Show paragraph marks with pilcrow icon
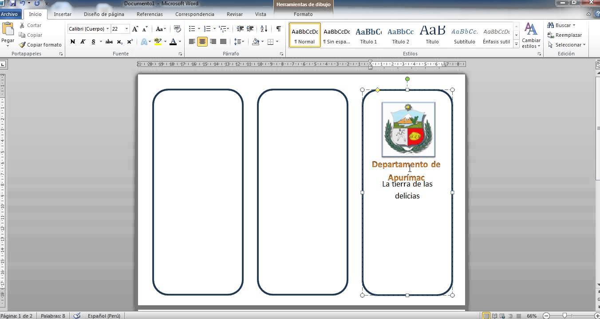Screen dimensions: 600x319 pos(278,29)
